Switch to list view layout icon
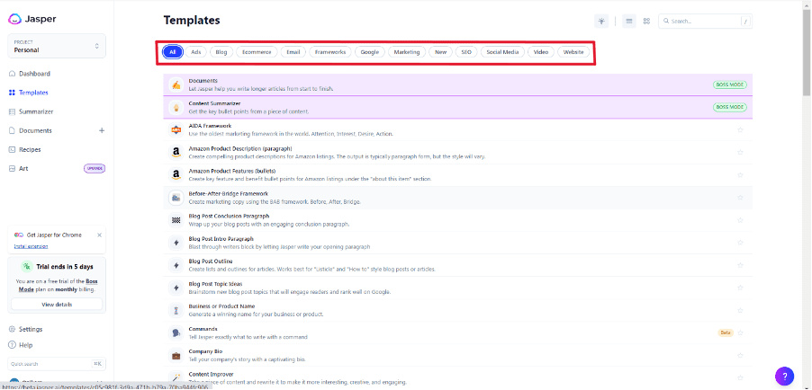812x390 pixels. (629, 22)
